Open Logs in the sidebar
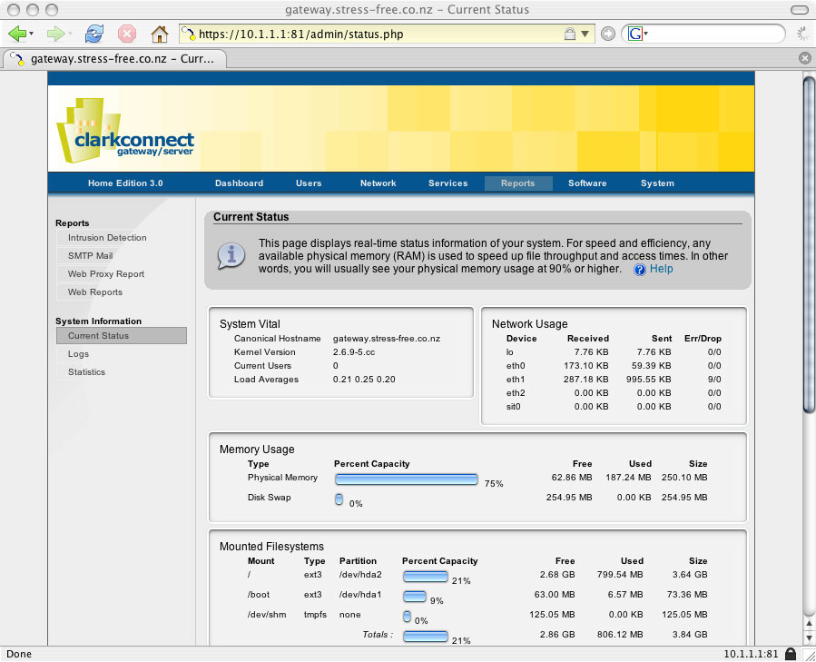The height and width of the screenshot is (662, 816). click(x=79, y=354)
